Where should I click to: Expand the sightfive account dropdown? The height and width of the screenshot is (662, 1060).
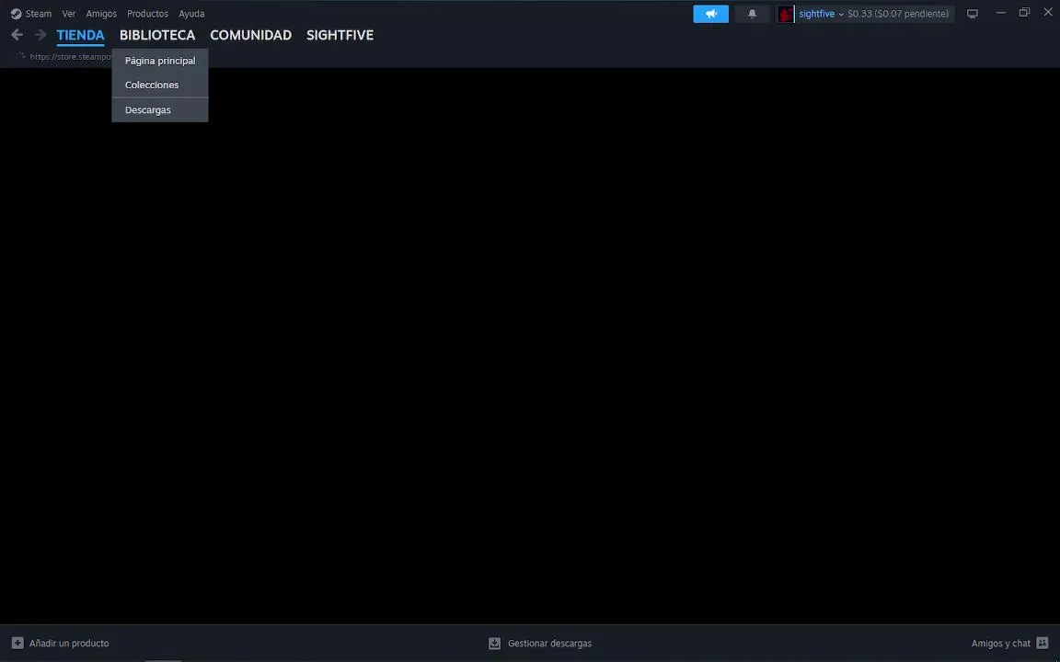point(822,14)
